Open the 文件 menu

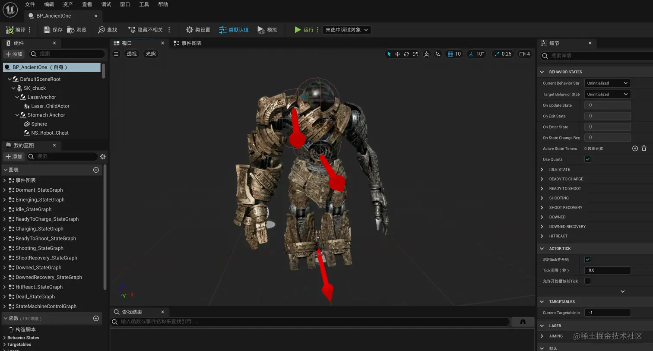click(x=30, y=4)
